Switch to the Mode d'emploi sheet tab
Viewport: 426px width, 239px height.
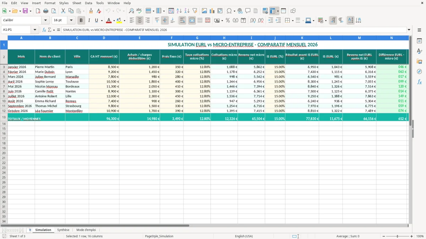pos(86,230)
